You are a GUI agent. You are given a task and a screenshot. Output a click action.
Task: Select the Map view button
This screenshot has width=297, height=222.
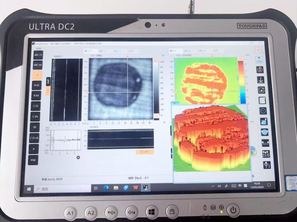click(33, 160)
